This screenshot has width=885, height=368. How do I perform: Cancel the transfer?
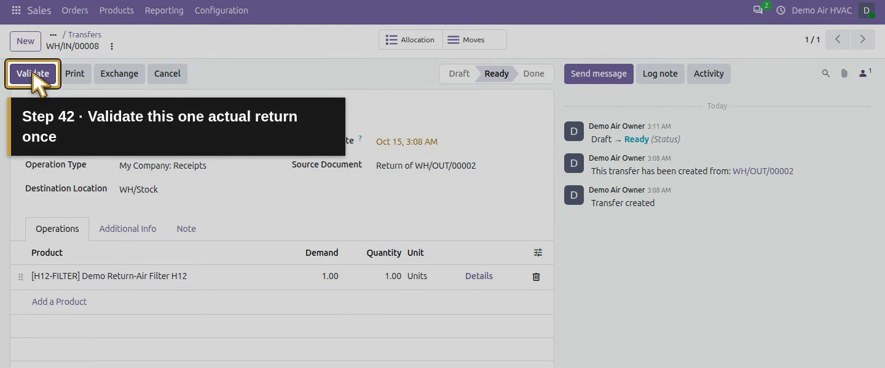tap(167, 74)
